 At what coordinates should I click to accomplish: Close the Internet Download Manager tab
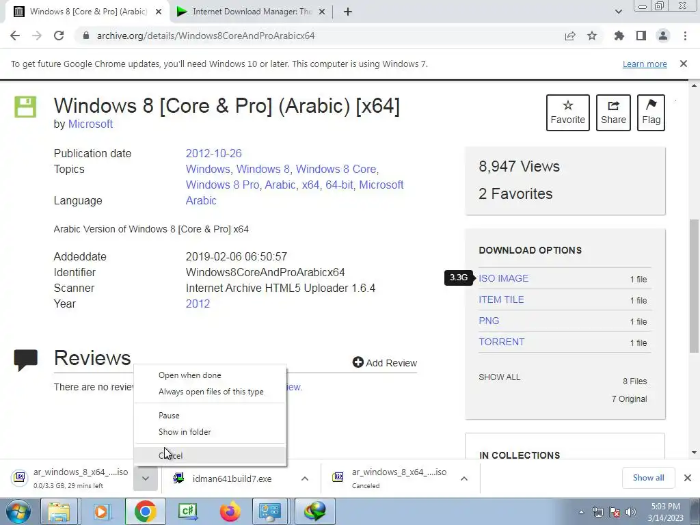322,12
